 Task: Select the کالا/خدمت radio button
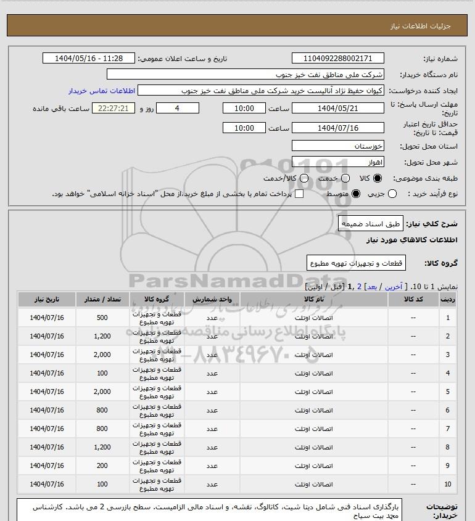(304, 178)
